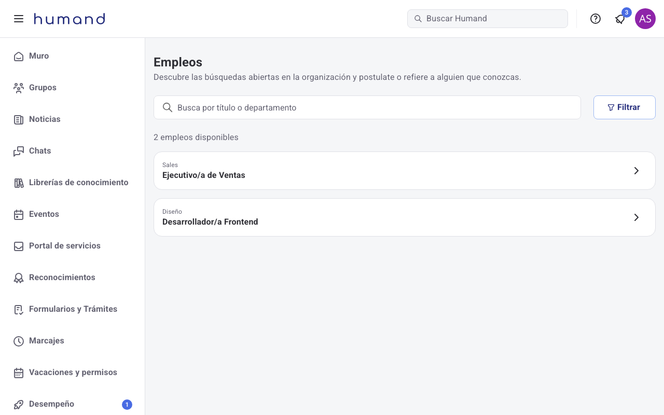Click the magnifier icon in Buscar Humand
The height and width of the screenshot is (415, 664).
point(418,19)
